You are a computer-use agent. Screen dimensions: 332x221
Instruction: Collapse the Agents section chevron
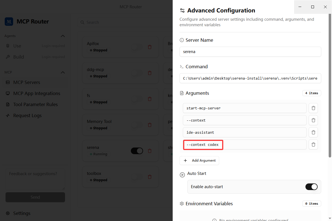pos(63,36)
